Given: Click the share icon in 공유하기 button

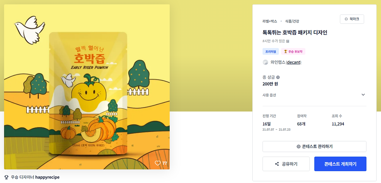Looking at the screenshot, I should (277, 164).
